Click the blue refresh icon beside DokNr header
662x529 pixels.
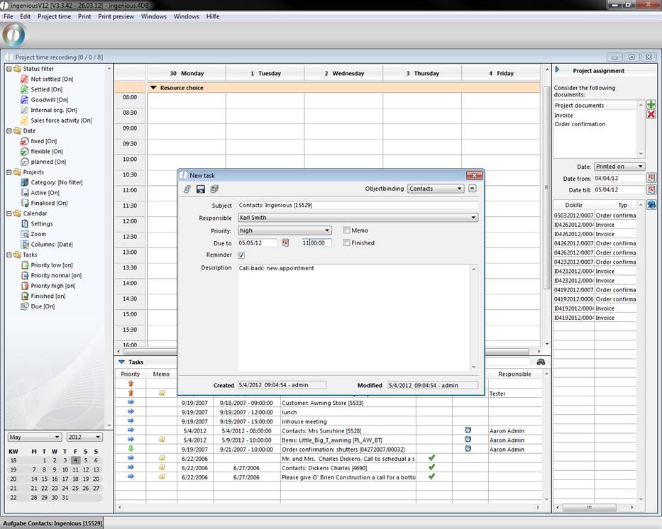(x=651, y=205)
